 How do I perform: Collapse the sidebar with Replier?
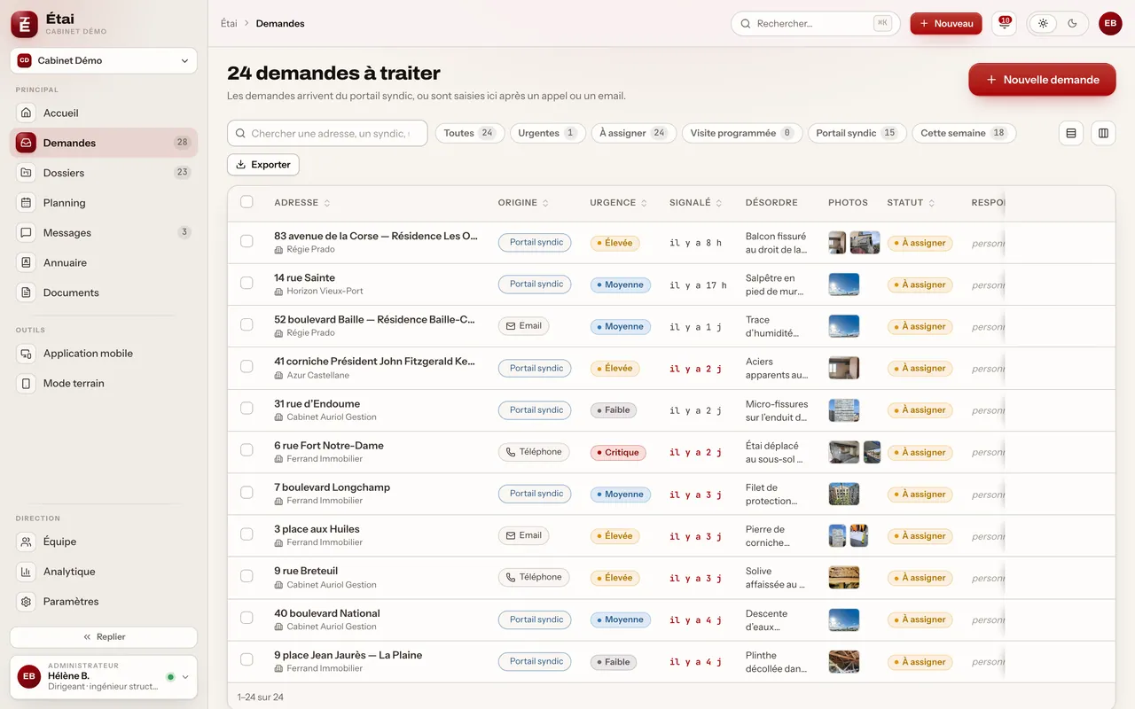pos(104,637)
